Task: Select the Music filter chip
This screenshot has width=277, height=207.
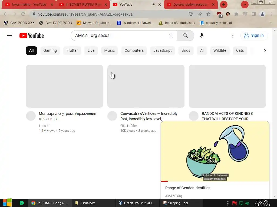Action: point(110,50)
